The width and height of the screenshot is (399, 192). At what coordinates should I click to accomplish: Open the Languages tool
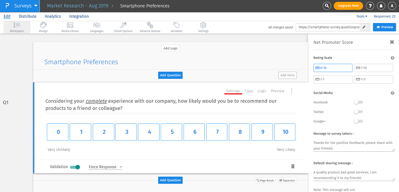(97, 27)
